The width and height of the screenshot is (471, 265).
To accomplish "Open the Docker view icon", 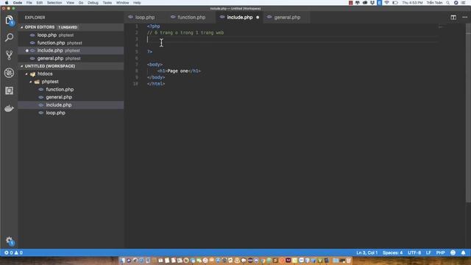I will pyautogui.click(x=9, y=108).
